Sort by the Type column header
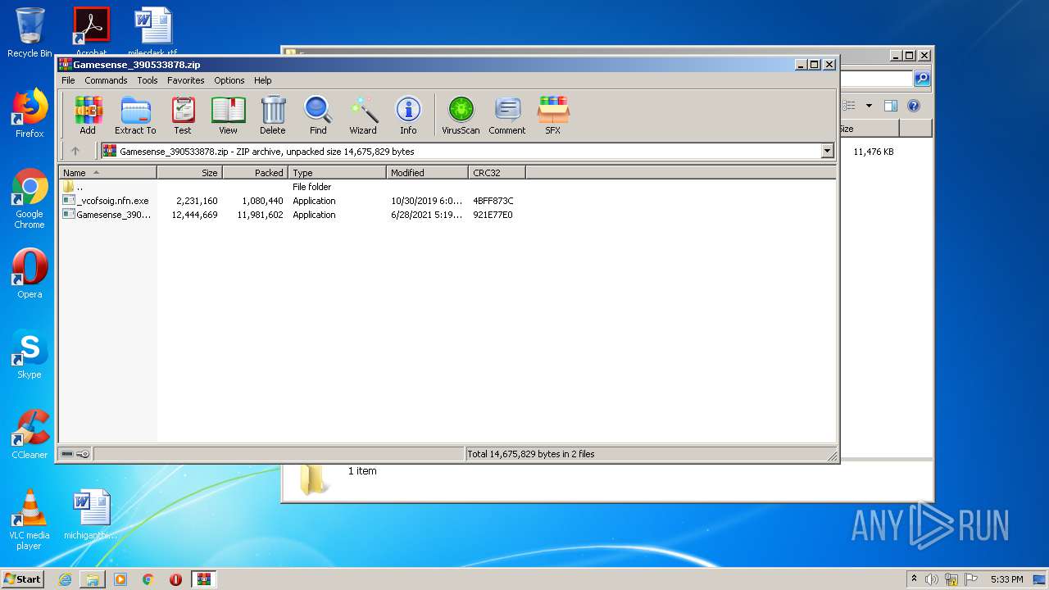 (x=338, y=173)
